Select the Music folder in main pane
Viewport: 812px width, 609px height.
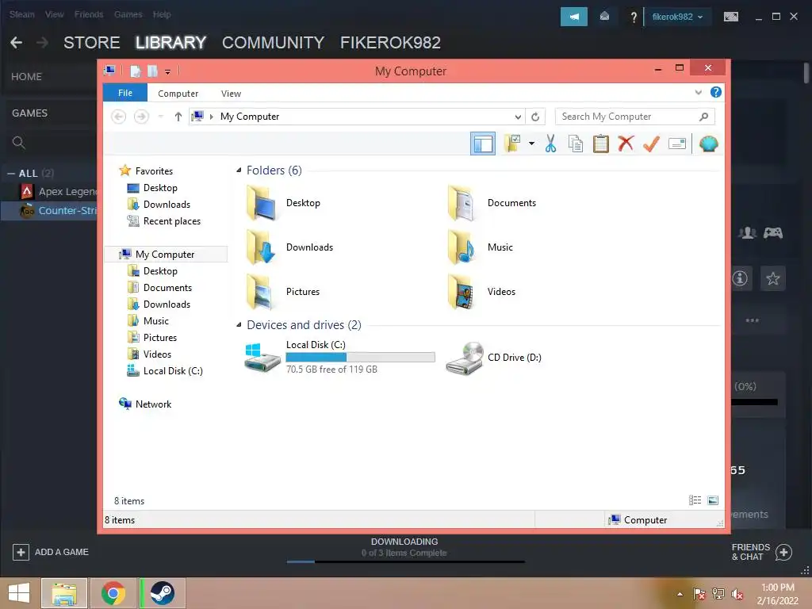click(x=480, y=247)
